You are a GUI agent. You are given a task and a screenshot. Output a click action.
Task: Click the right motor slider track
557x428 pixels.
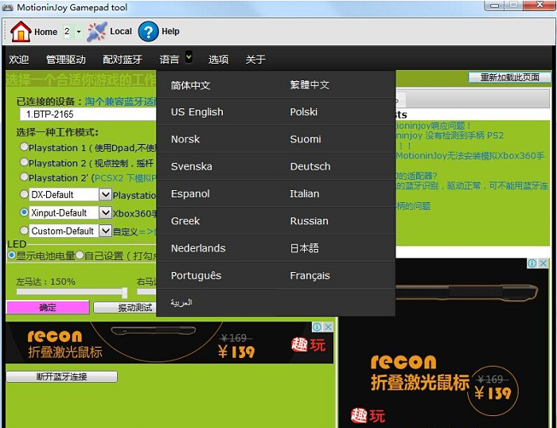[x=146, y=292]
